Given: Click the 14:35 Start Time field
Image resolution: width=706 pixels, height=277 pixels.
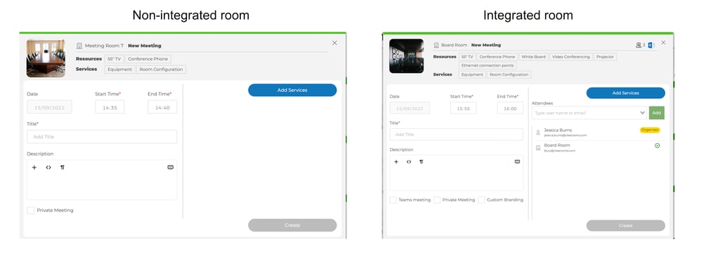Looking at the screenshot, I should click(x=110, y=107).
